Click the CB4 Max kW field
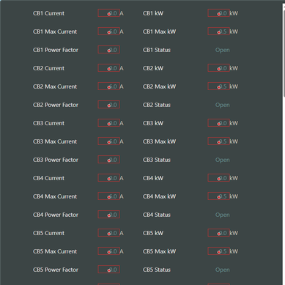The width and height of the screenshot is (285, 285). (x=218, y=196)
